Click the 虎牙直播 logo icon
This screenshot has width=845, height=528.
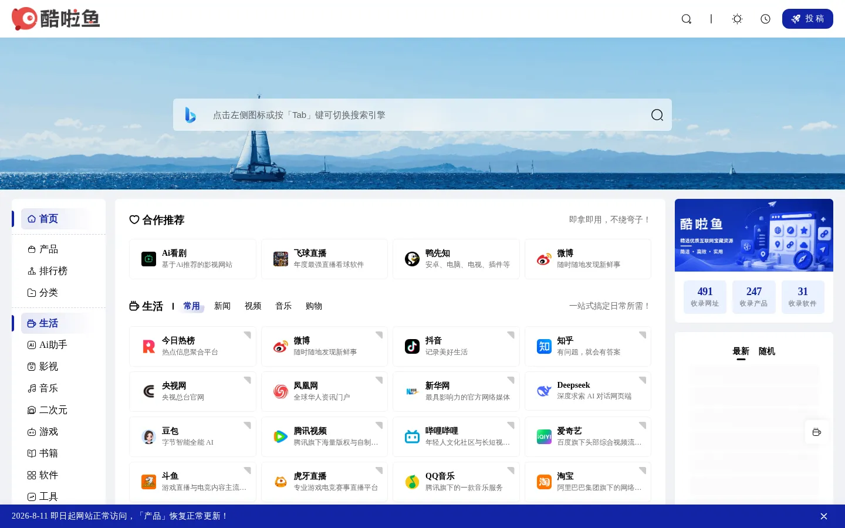click(280, 482)
